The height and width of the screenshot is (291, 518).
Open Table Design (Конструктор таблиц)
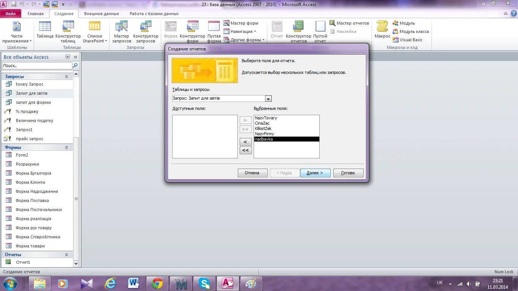[68, 32]
